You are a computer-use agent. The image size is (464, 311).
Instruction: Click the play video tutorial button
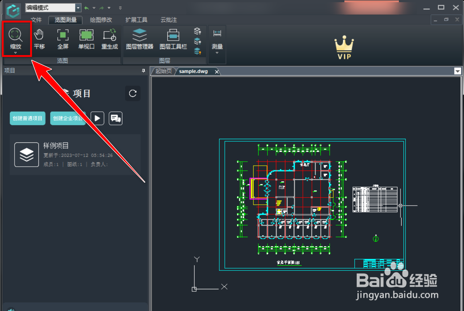(x=97, y=118)
